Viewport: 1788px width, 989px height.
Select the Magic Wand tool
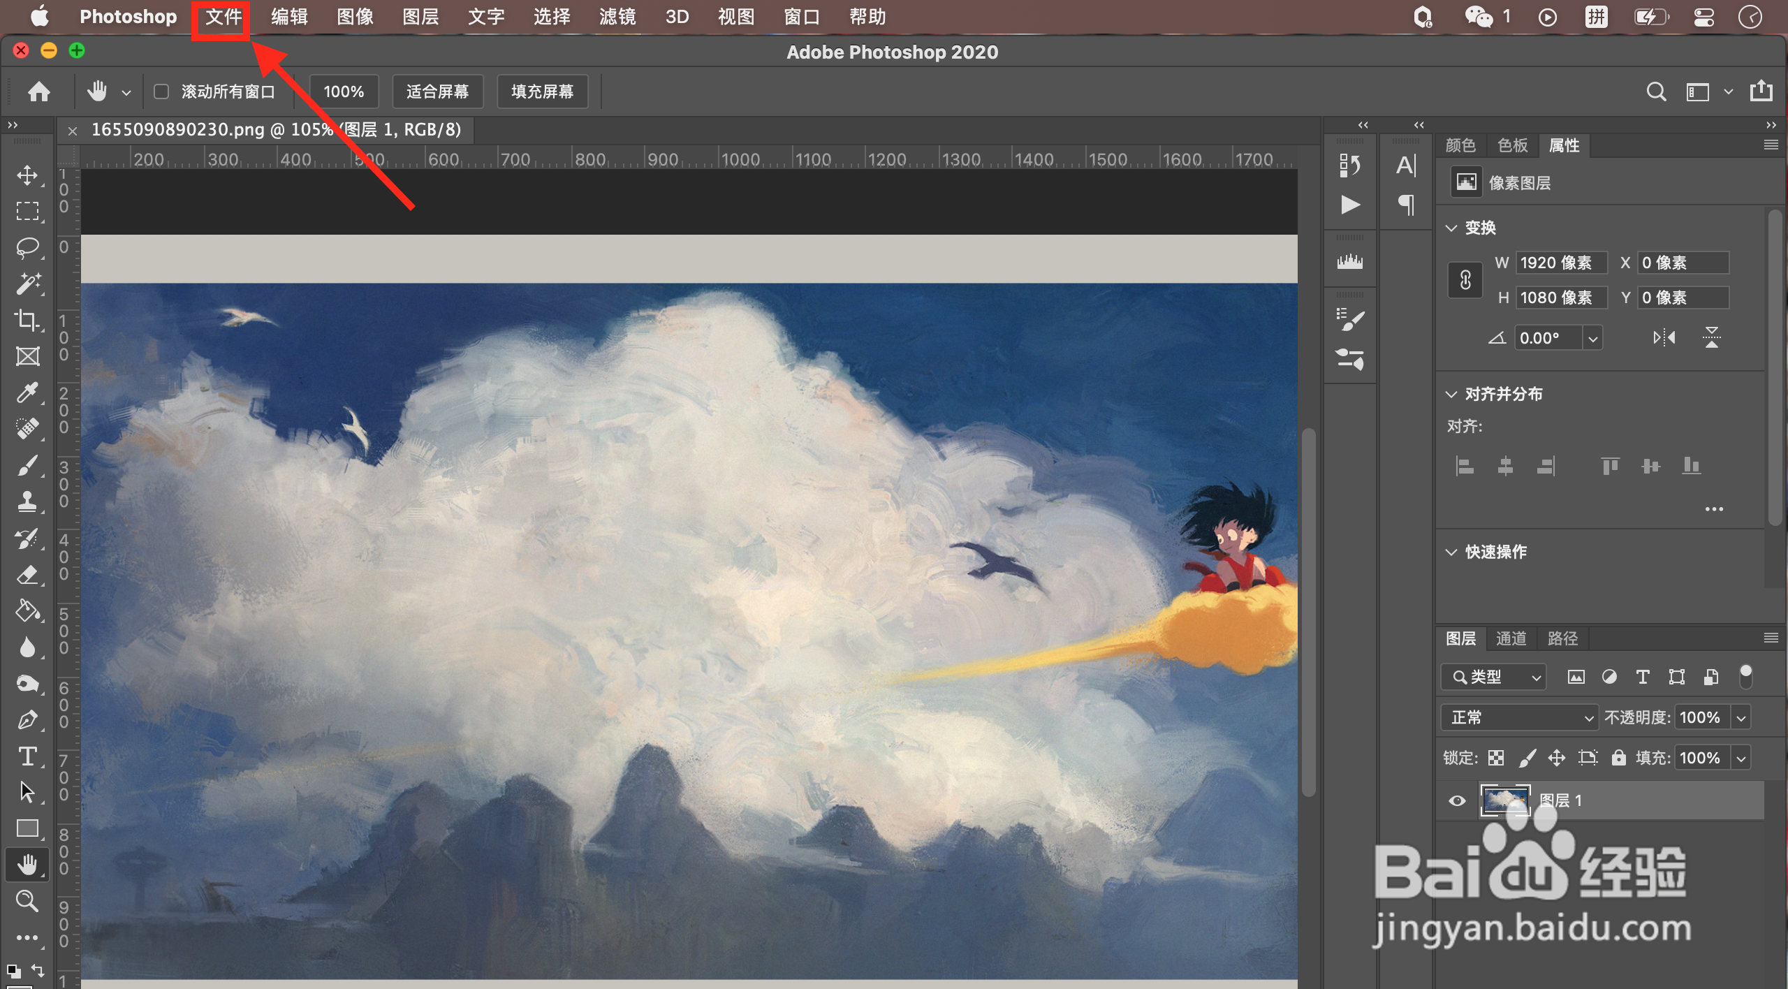point(27,284)
